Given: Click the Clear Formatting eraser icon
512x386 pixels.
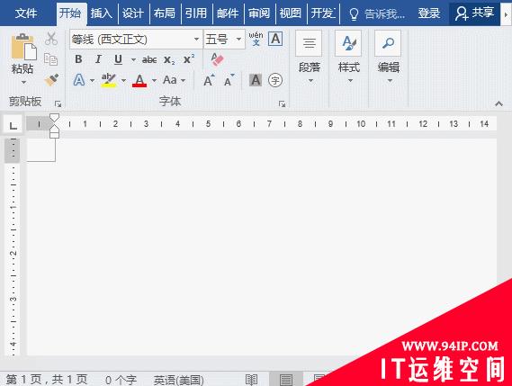Looking at the screenshot, I should [x=217, y=59].
